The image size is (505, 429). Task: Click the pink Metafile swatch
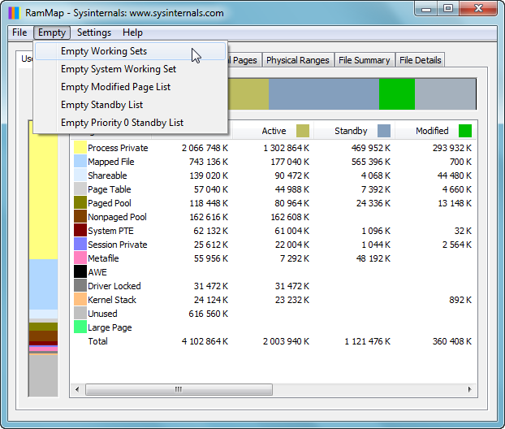coord(80,258)
